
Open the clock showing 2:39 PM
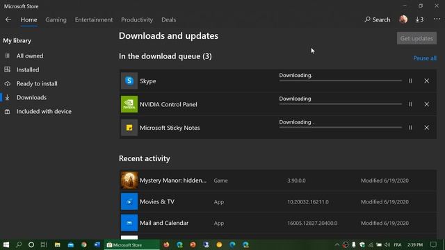415,244
